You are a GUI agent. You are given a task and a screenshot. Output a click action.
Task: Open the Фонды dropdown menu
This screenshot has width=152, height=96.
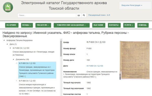pos(27,25)
